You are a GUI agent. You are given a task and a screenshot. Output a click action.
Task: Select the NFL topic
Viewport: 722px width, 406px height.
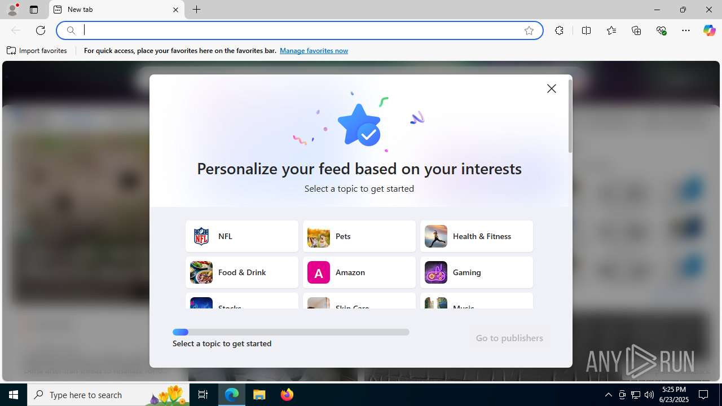[242, 236]
